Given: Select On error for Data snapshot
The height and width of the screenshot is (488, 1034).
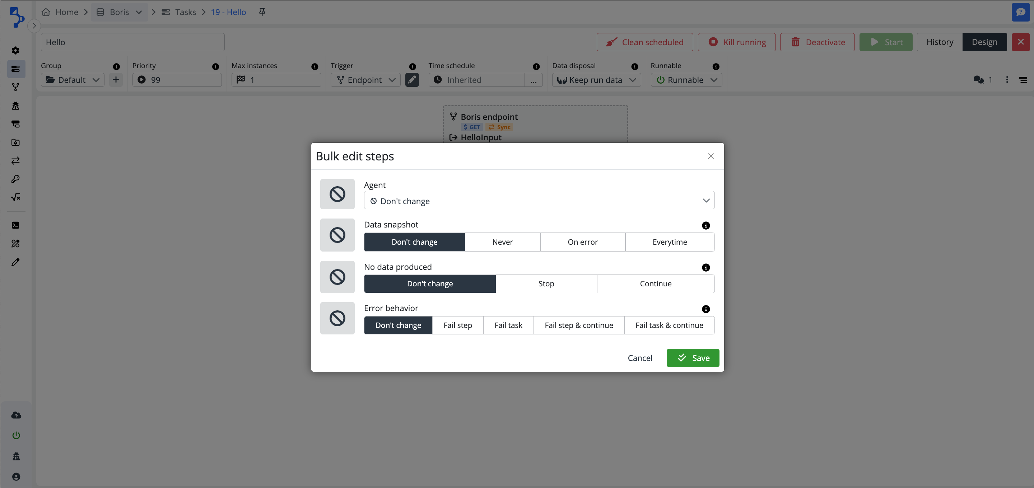Looking at the screenshot, I should [582, 242].
